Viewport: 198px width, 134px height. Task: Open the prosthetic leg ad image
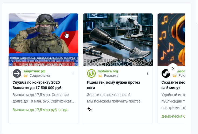point(118,40)
